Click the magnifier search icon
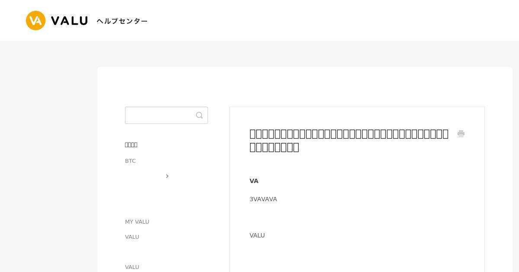This screenshot has width=519, height=272. 199,115
